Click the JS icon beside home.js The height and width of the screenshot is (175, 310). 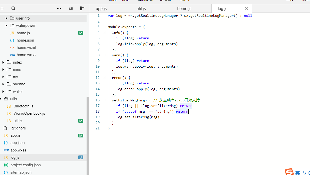point(12,33)
